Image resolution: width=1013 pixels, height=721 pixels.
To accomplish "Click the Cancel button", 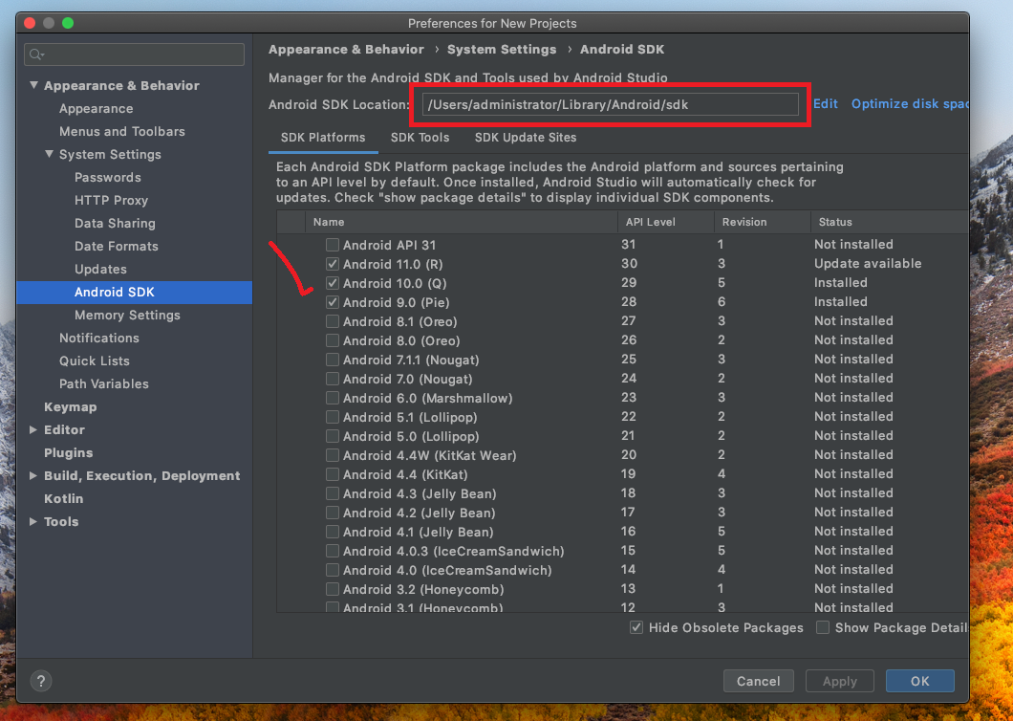I will pyautogui.click(x=759, y=681).
